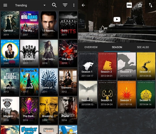
Task: Open the three-dot overflow menu
Action: pyautogui.click(x=74, y=5)
